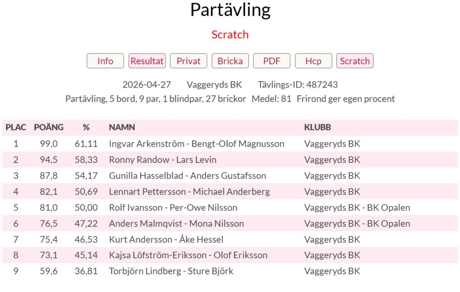The image size is (460, 292).
Task: Switch to the Privat view
Action: [188, 61]
